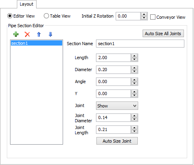The image size is (194, 165).
Task: Decrease Joint Length with down spinner arrow
Action: click(x=134, y=131)
